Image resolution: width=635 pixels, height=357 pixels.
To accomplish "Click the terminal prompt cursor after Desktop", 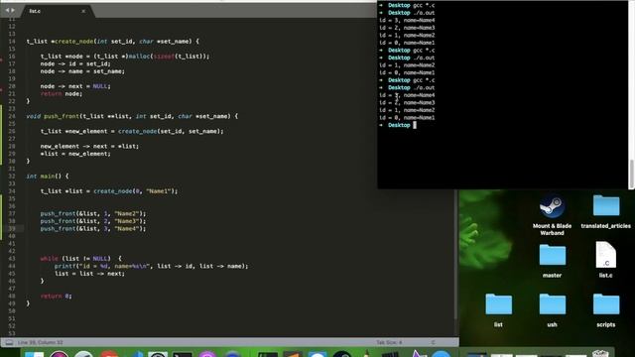I will [x=415, y=125].
